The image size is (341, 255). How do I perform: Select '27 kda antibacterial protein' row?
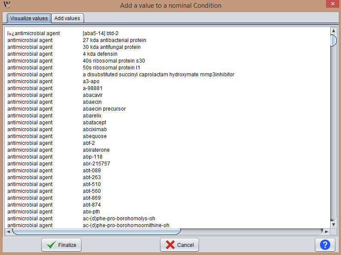pos(115,40)
